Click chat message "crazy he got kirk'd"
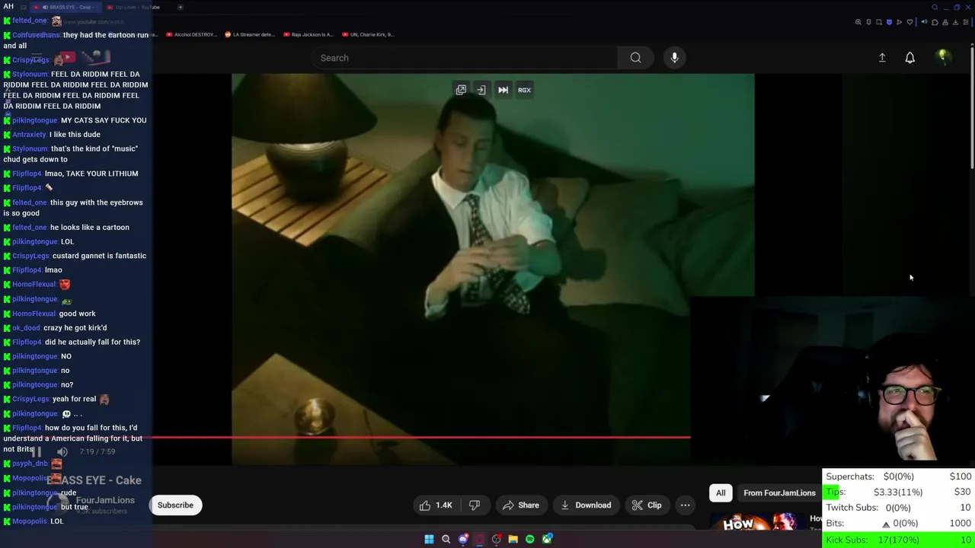975x548 pixels. (75, 328)
